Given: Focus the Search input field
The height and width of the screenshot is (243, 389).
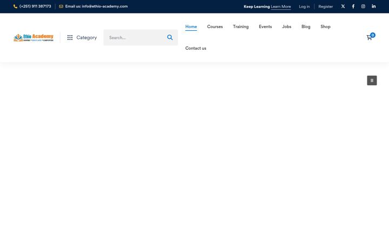Looking at the screenshot, I should [135, 37].
